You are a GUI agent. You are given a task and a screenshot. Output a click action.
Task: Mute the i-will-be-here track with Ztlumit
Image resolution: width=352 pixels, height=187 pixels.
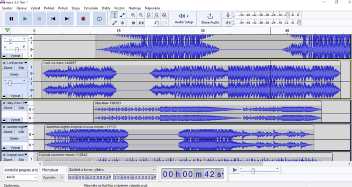(x=8, y=68)
